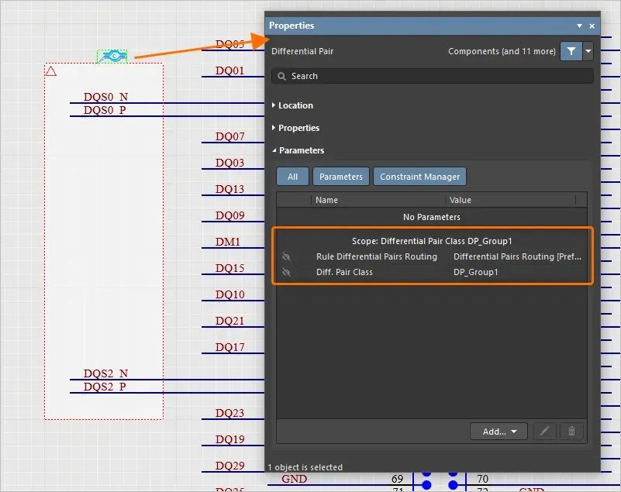Open the filter dropdown arrow

(588, 51)
